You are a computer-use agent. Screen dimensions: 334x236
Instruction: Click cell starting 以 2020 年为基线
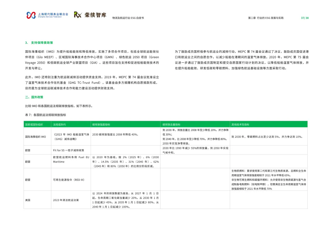(126, 162)
